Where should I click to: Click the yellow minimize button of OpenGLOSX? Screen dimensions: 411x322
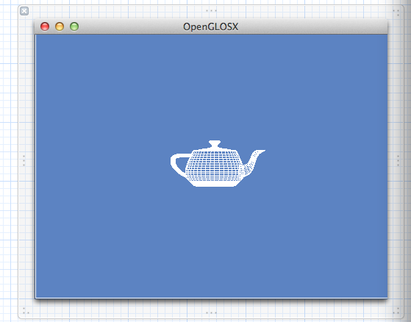pos(60,26)
